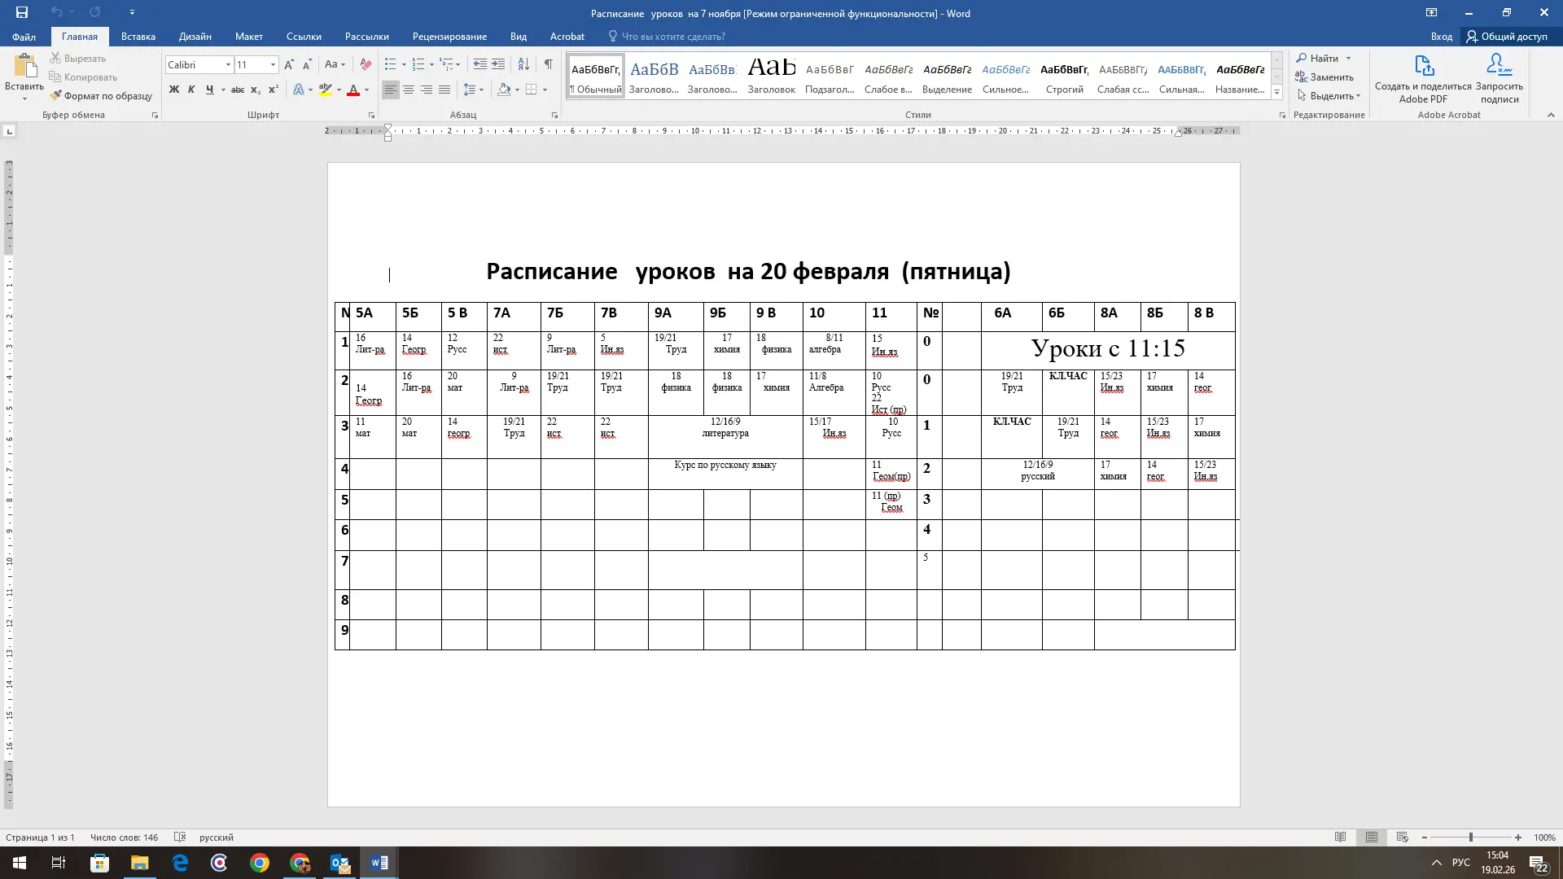
Task: Click the Sort A-Z icon
Action: (523, 65)
